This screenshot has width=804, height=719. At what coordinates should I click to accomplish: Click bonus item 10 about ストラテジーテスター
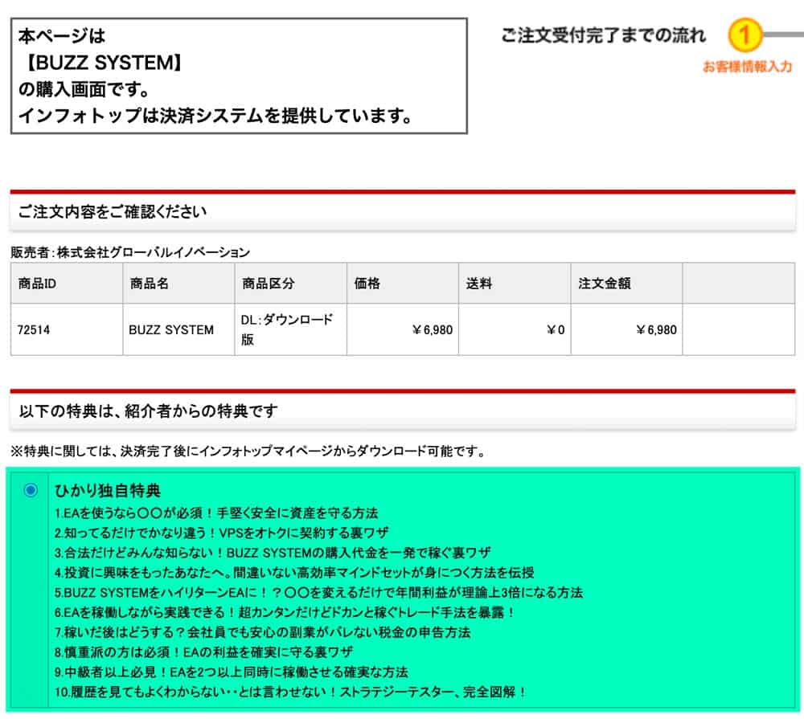(x=291, y=692)
